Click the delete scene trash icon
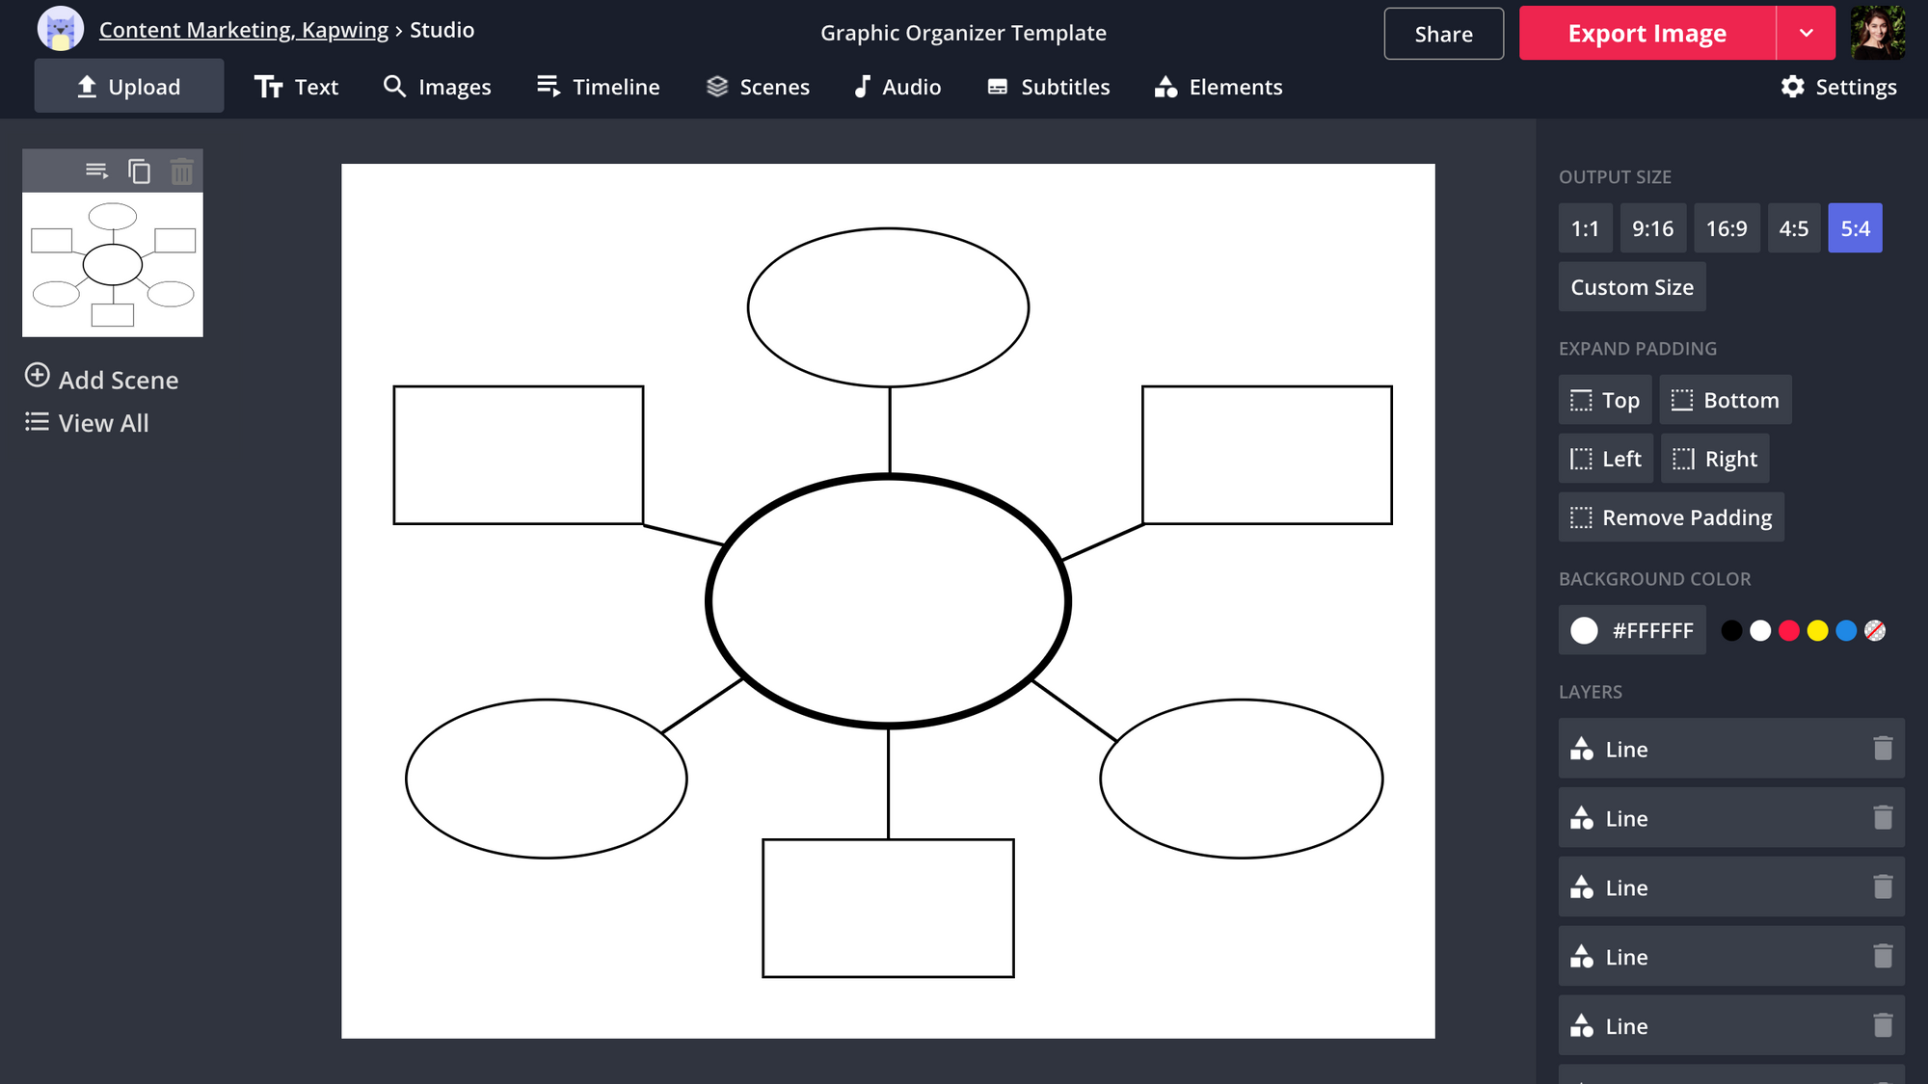Screen dimensions: 1928x1084 click(181, 172)
